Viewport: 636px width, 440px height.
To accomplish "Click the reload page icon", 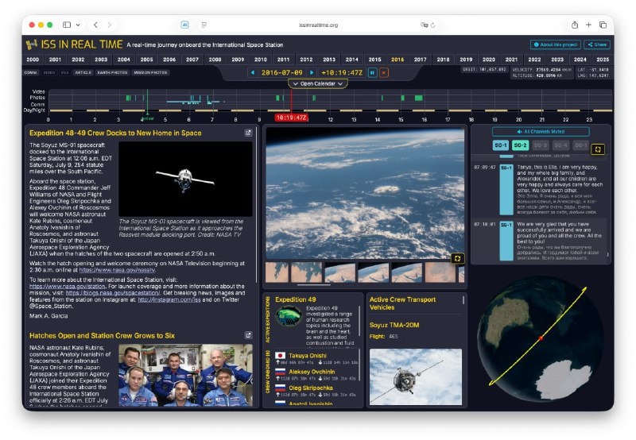I will tap(432, 25).
